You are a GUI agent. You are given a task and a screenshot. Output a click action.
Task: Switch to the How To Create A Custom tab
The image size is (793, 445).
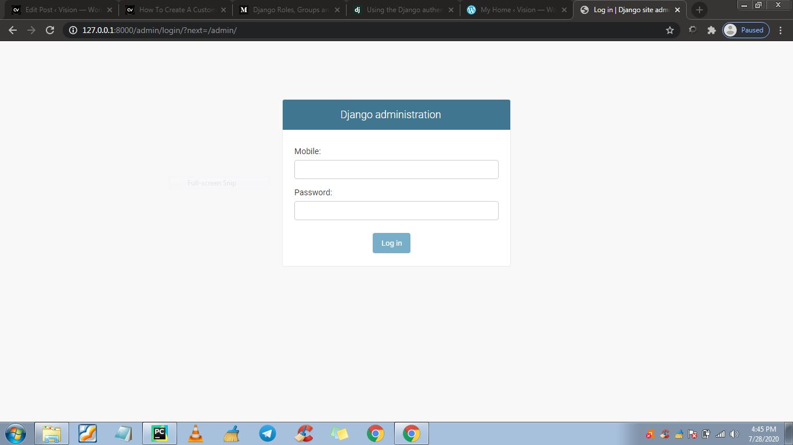pyautogui.click(x=175, y=10)
